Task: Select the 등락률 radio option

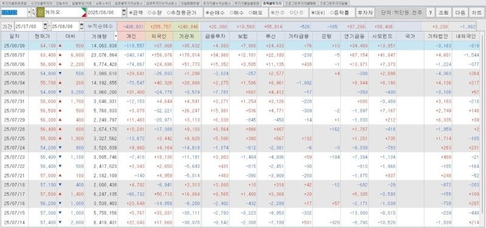Action: pos(340,13)
